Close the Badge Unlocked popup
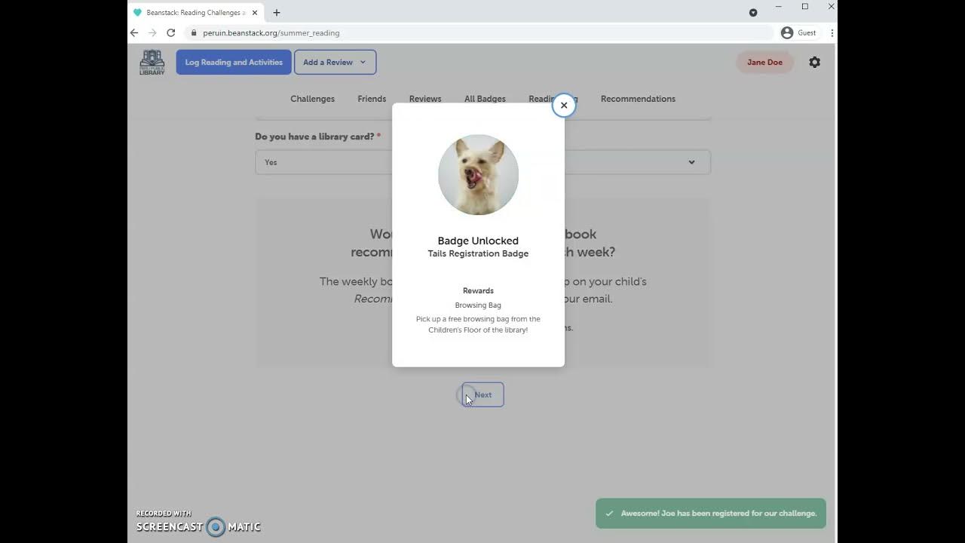The image size is (965, 543). pyautogui.click(x=564, y=106)
